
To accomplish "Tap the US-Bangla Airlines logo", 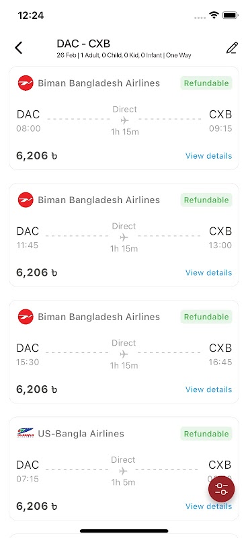I will click(26, 433).
